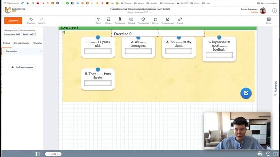Open the Media insert tool
Screen dimensions: 280x157
(x=108, y=20)
